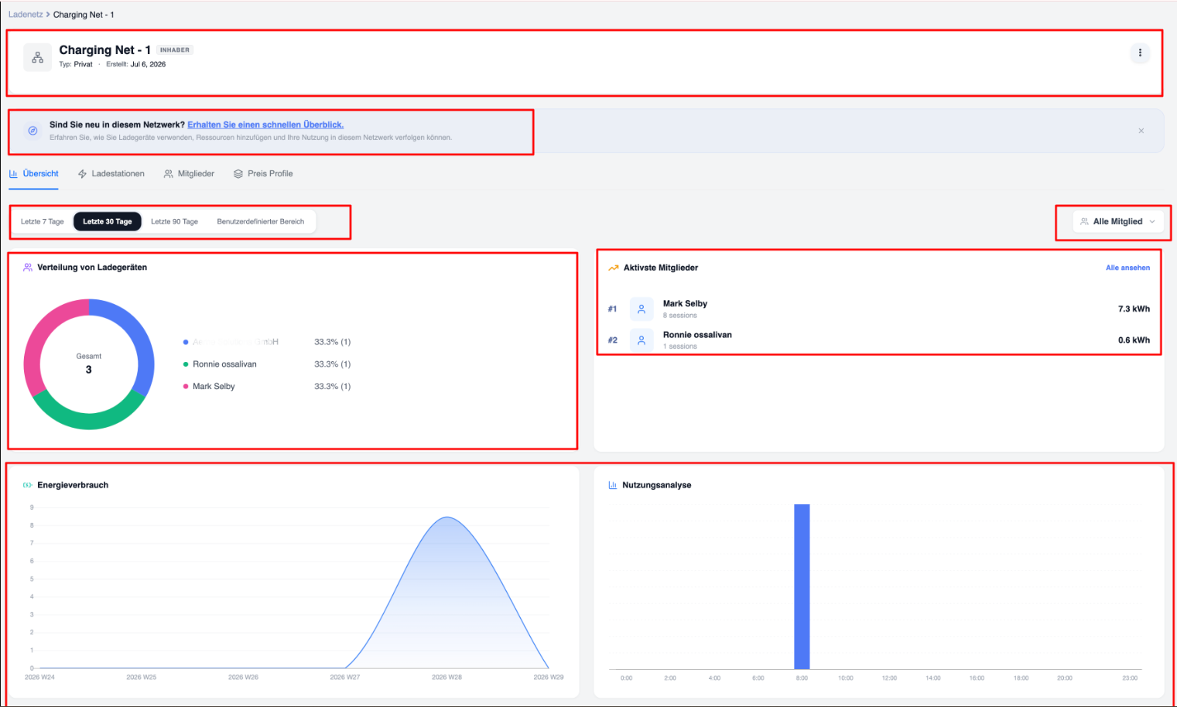Click the Charging Net network icon
Screen dimensions: 1177x707
37,57
